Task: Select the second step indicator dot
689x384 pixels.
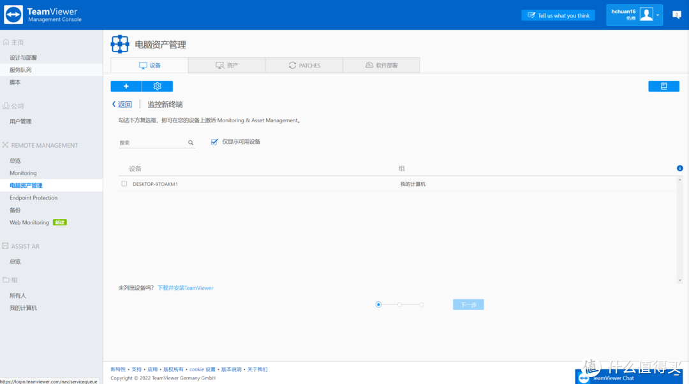Action: click(399, 304)
